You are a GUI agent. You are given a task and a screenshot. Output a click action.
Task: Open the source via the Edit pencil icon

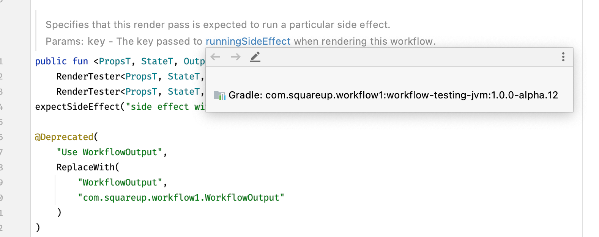[x=255, y=56]
